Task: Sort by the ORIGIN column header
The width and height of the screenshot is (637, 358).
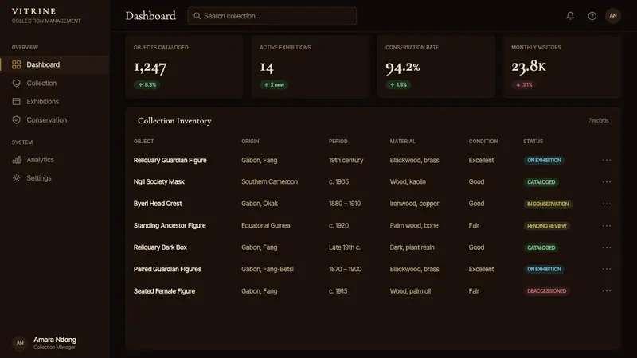Action: [x=250, y=142]
